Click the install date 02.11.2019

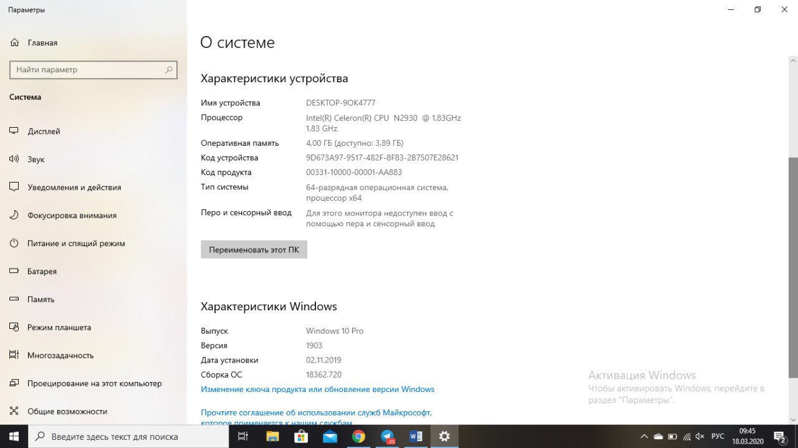(x=324, y=360)
